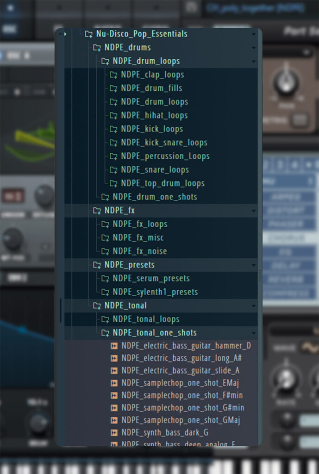
Task: Collapse the NDPE_fx folder arrow
Action: click(x=253, y=211)
